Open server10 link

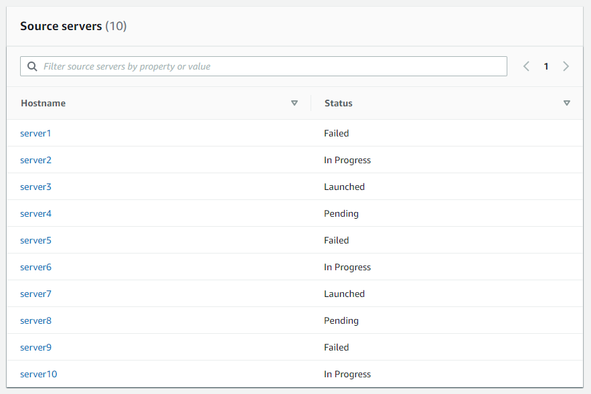(38, 374)
